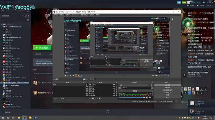Mute the 麦克风/Aux speaker icon in mixer
Image resolution: width=215 pixels, height=120 pixels.
click(147, 97)
